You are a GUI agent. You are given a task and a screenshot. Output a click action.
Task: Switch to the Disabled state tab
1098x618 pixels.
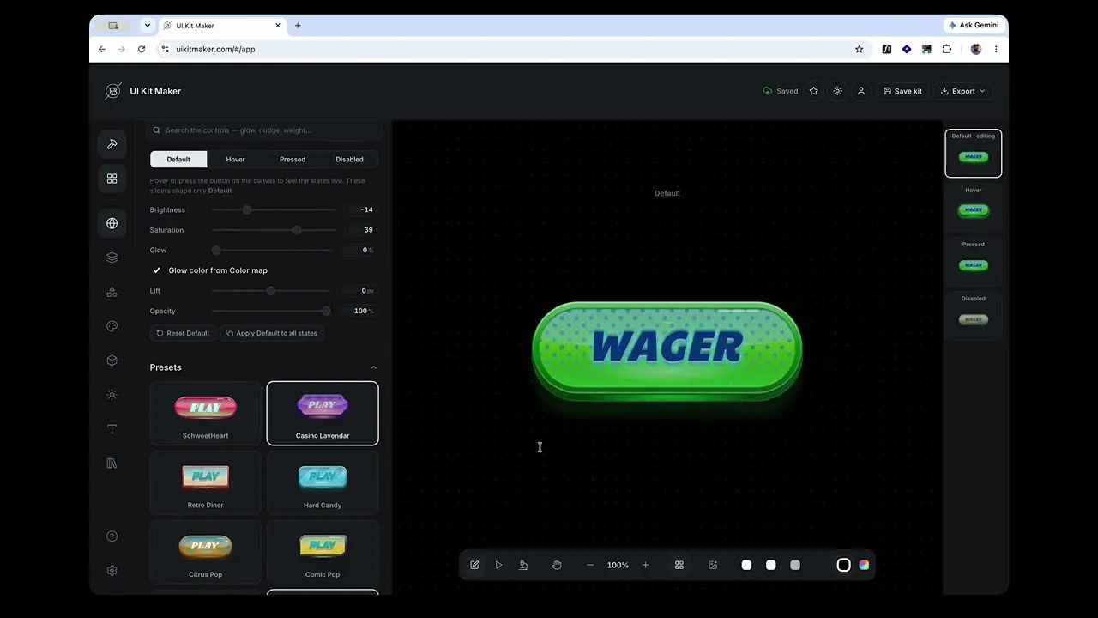349,159
